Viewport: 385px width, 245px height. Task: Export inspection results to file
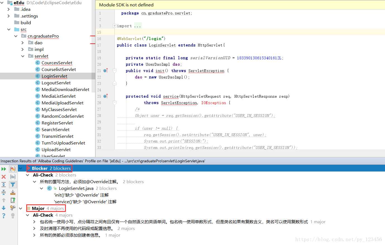coord(13,200)
